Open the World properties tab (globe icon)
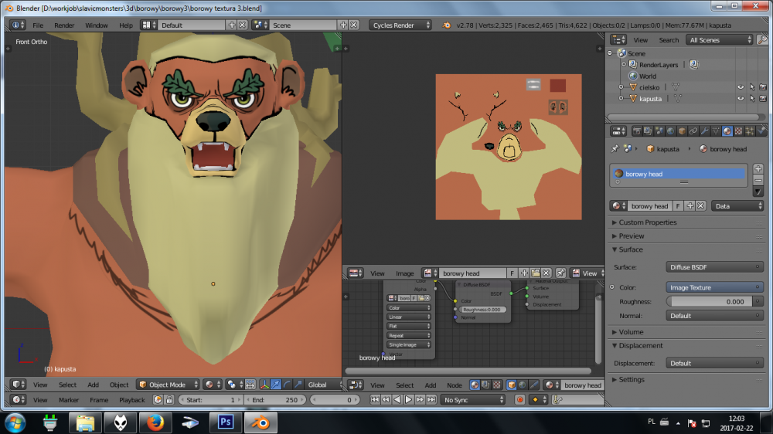Viewport: 773px width, 434px height. (670, 131)
